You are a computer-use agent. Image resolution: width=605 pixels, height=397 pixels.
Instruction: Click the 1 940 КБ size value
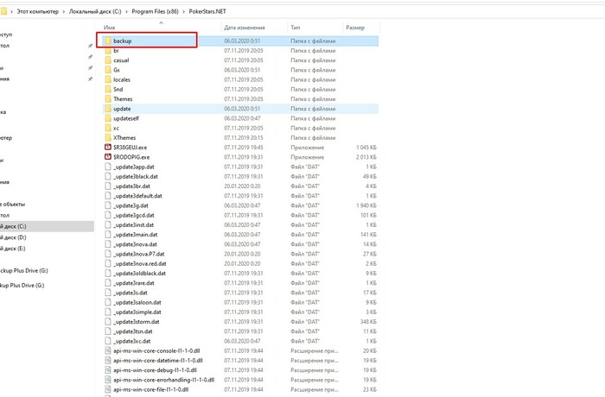[x=366, y=205]
